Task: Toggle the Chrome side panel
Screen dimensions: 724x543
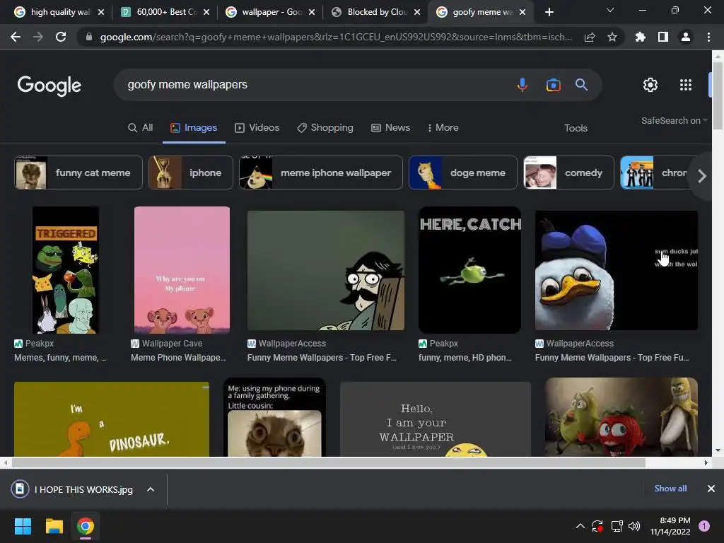Action: pyautogui.click(x=663, y=37)
